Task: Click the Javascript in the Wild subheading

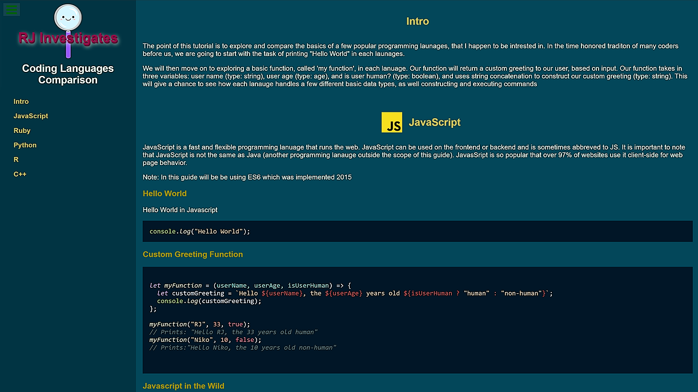Action: (x=183, y=386)
